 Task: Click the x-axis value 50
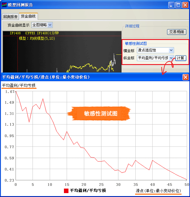coord(187,185)
